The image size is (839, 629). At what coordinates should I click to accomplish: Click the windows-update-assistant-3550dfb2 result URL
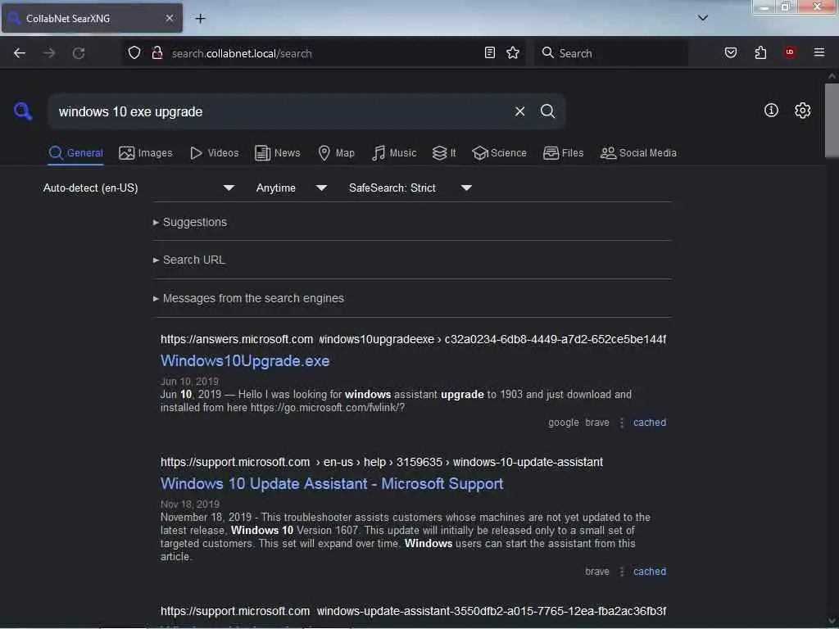pos(413,611)
